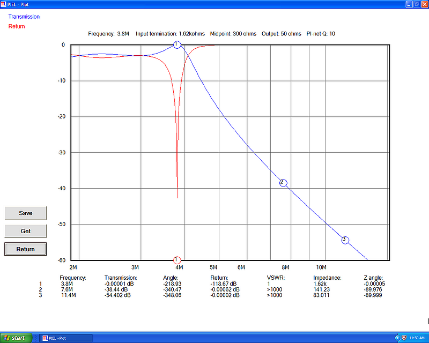Viewport: 429px width, 343px height.
Task: Click impedance value 1.62k
Action: (320, 284)
